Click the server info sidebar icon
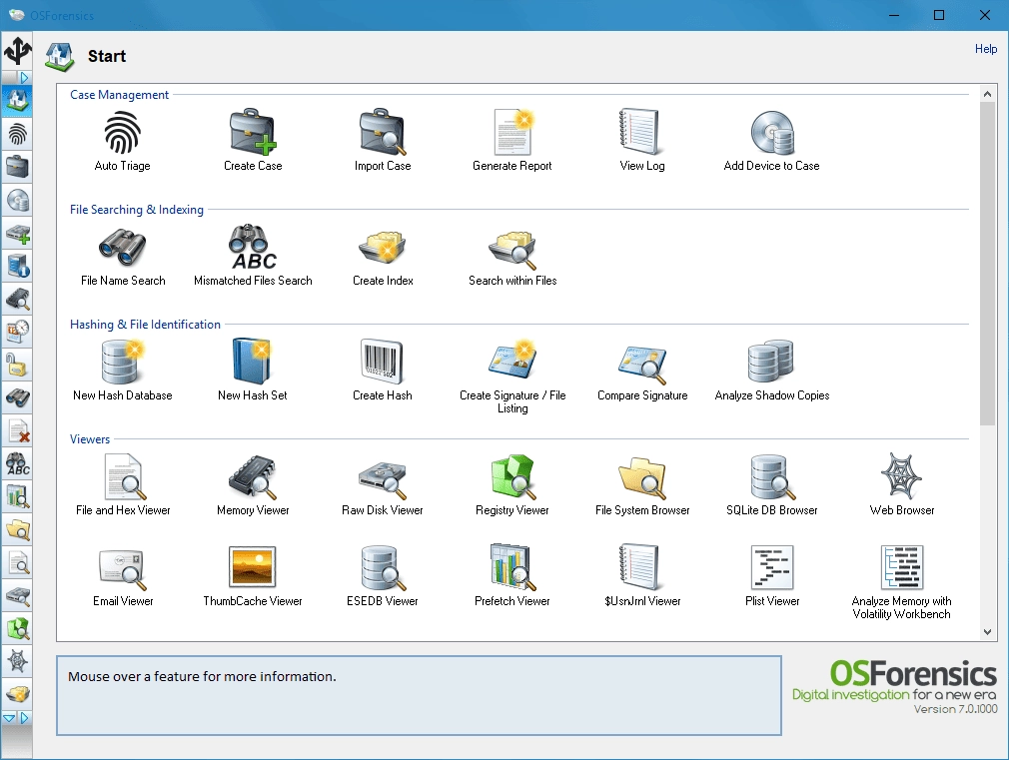This screenshot has width=1009, height=760. [17, 267]
